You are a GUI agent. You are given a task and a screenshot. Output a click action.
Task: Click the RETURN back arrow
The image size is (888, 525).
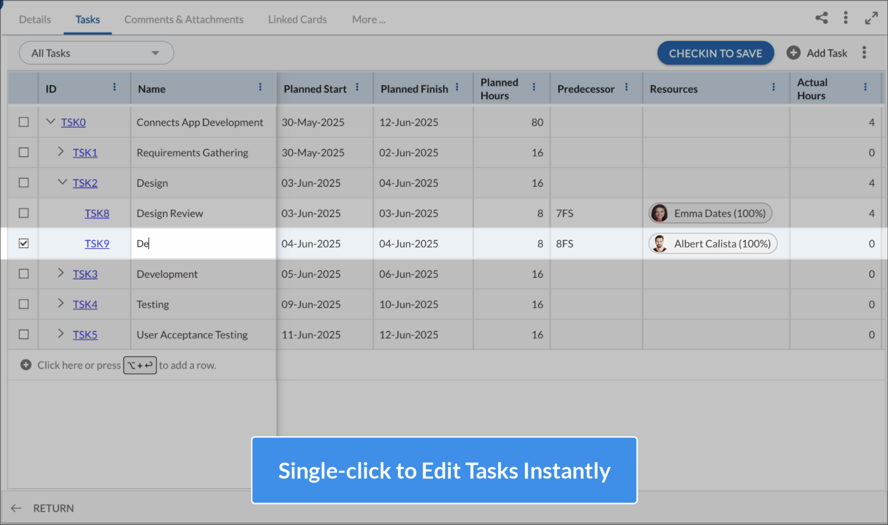pos(16,508)
